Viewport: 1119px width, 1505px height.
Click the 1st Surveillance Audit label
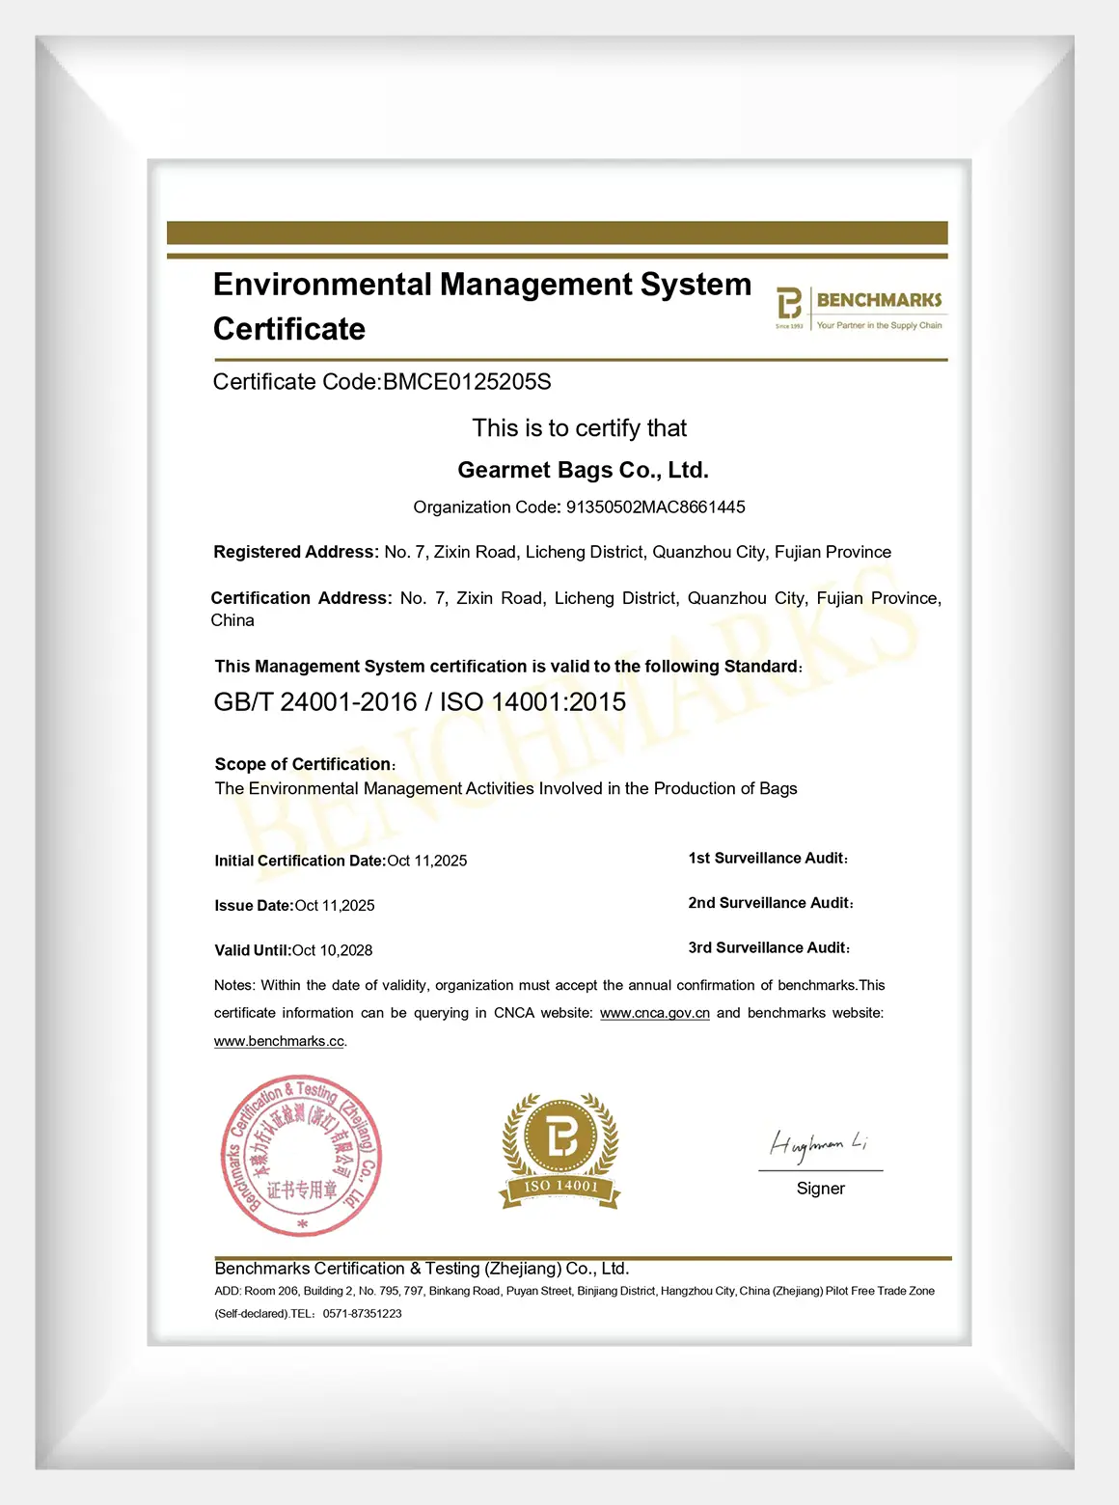pos(768,858)
